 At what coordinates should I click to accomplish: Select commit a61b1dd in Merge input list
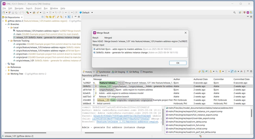(133, 49)
